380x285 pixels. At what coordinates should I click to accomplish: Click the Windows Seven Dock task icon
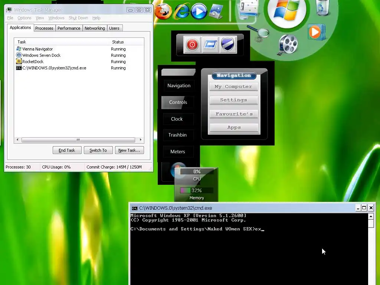coord(19,55)
